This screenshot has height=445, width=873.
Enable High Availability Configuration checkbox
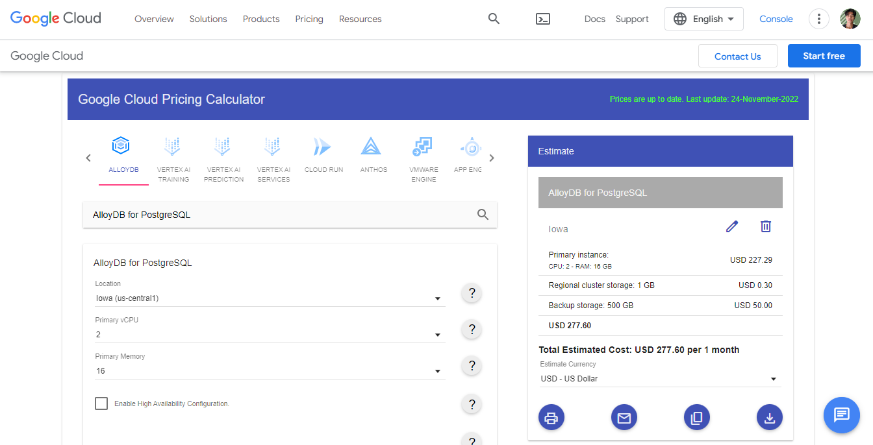point(101,403)
